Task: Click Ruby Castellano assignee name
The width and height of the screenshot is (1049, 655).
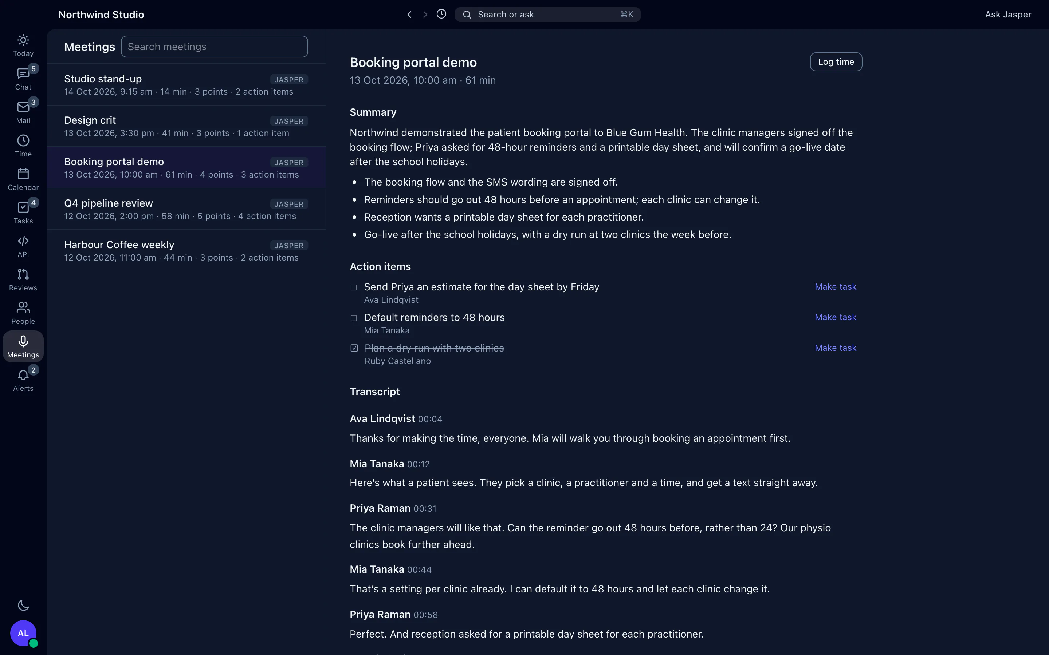Action: (x=397, y=361)
